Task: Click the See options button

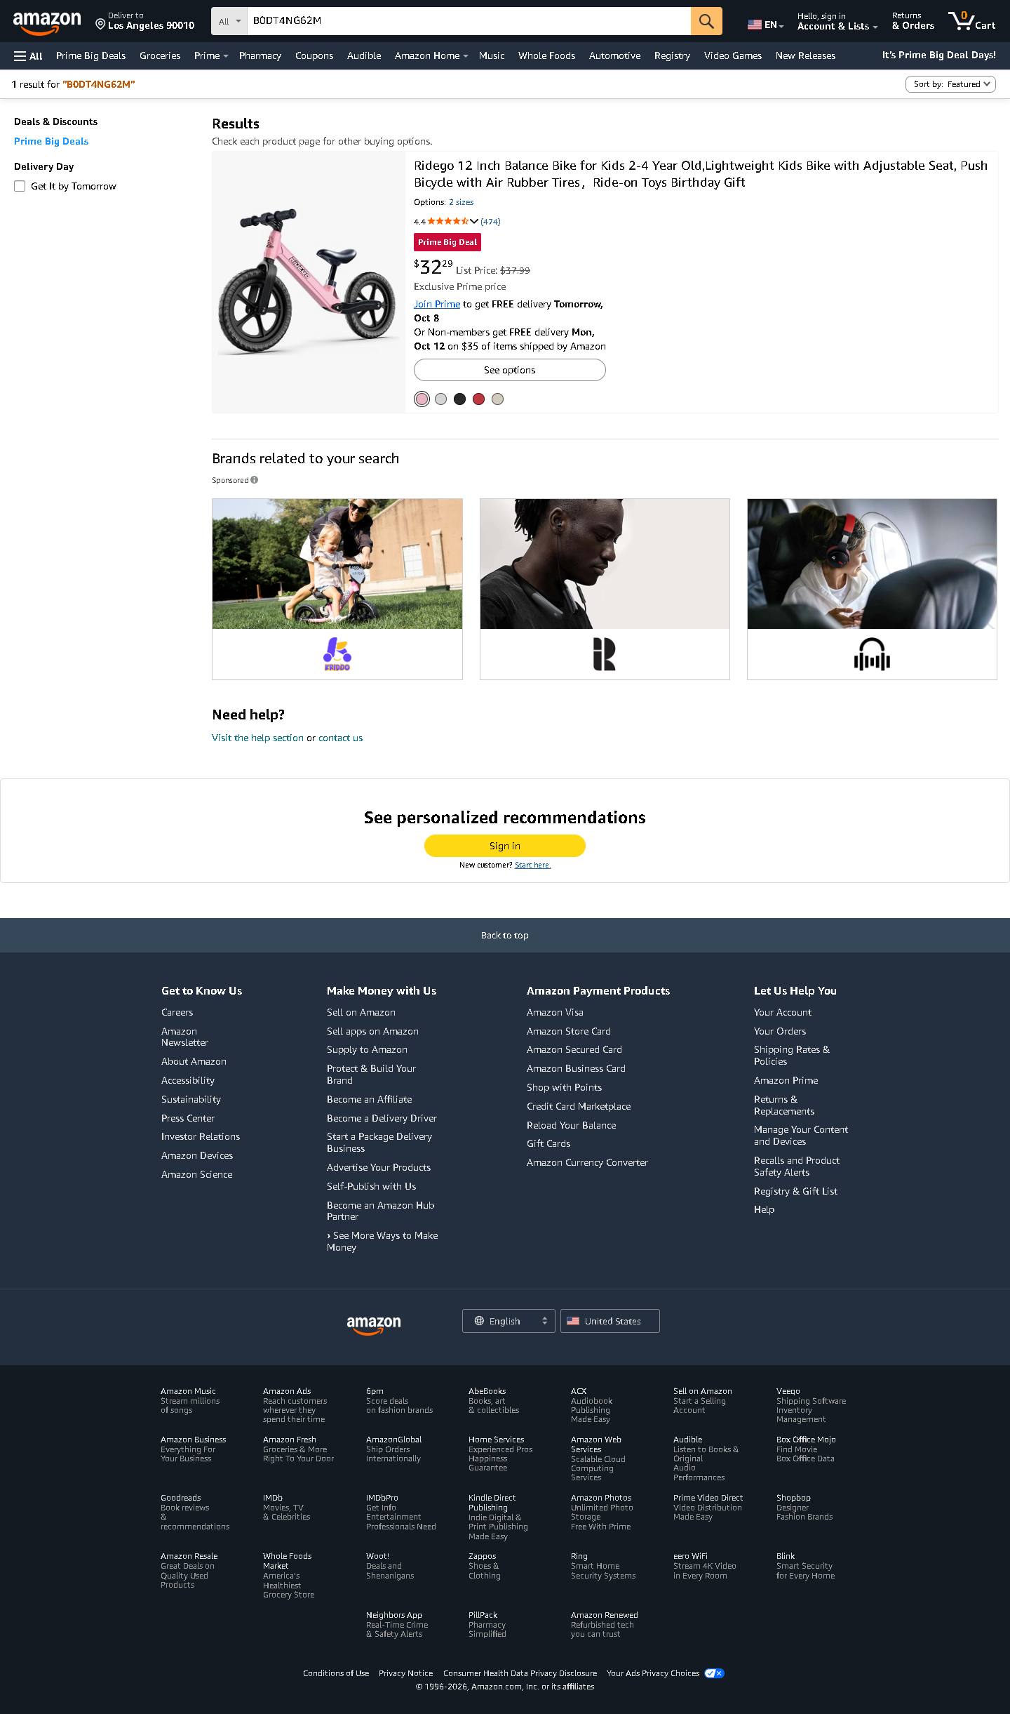Action: click(510, 370)
